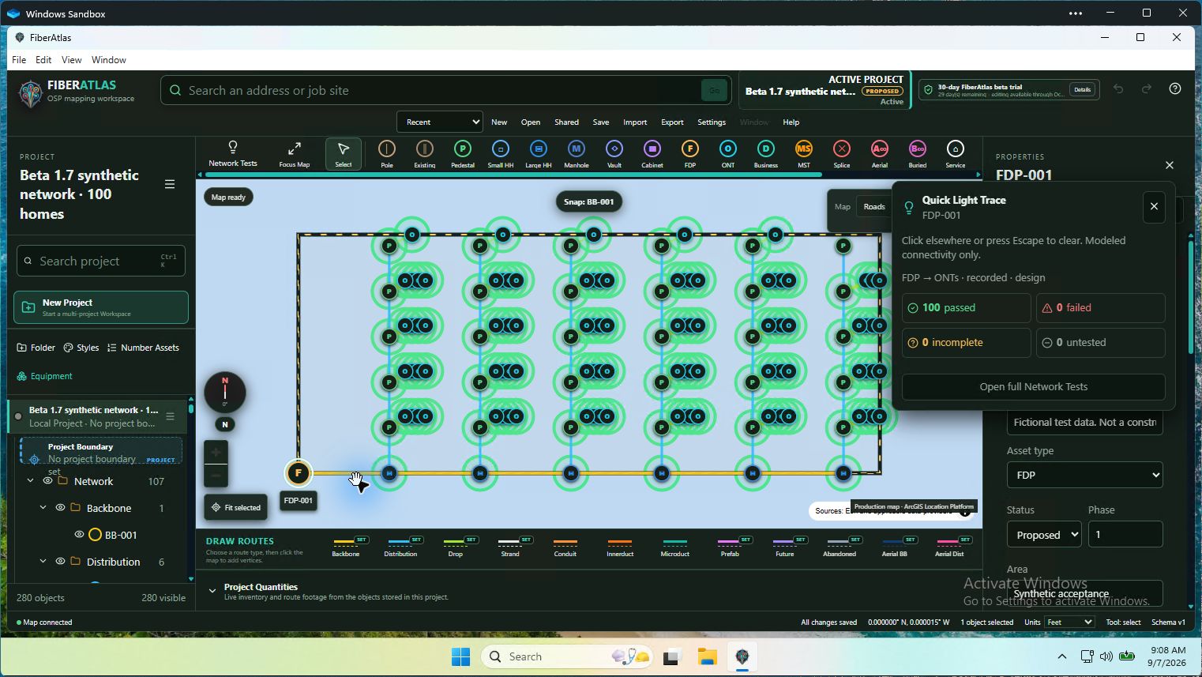
Task: Click the New Project button
Action: pos(101,307)
